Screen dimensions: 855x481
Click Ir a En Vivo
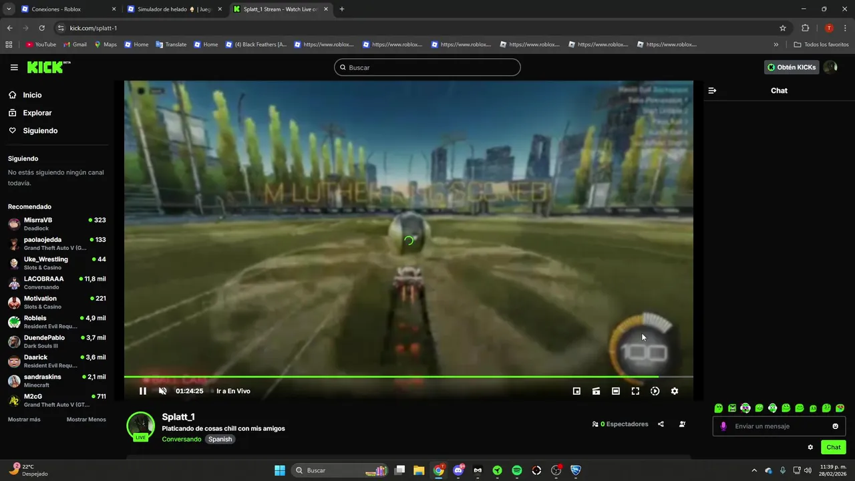[x=233, y=391]
